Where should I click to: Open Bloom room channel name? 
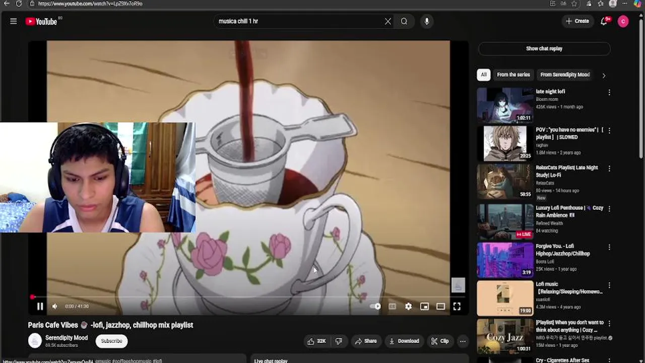[547, 99]
